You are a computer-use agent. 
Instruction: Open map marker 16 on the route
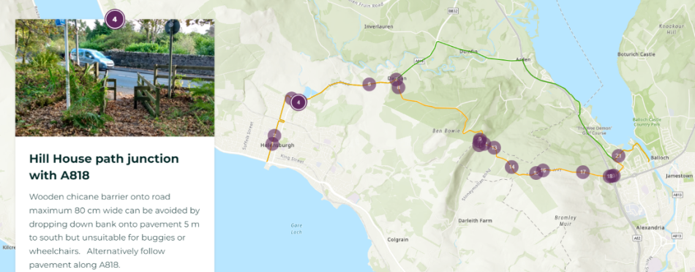pyautogui.click(x=543, y=170)
